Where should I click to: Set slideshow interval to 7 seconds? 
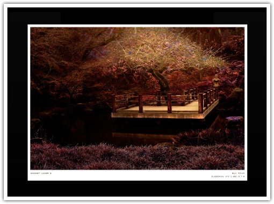[241, 177]
